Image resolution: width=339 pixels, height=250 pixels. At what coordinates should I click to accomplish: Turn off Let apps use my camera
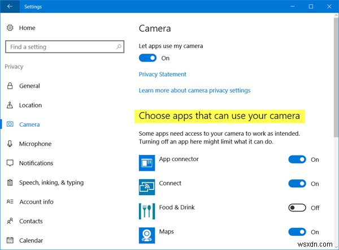pos(147,58)
